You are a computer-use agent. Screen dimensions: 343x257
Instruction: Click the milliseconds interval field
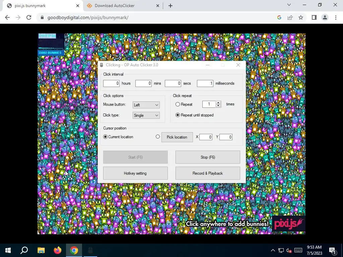click(x=205, y=83)
